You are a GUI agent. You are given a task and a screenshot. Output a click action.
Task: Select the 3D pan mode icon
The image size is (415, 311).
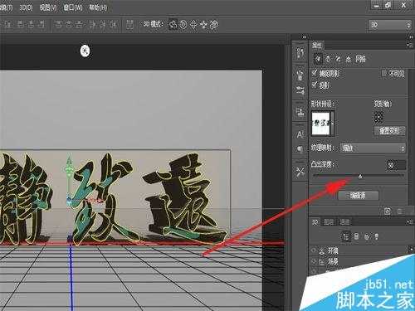tap(193, 25)
